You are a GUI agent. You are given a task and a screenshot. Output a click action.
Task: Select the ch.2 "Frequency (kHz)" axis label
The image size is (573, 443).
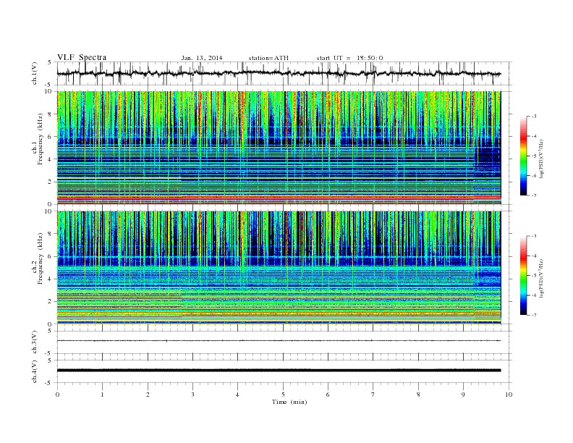41,258
